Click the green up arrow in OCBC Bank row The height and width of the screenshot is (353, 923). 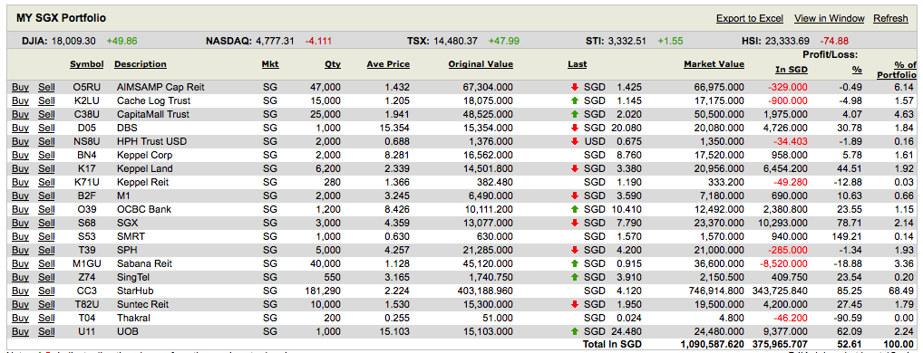point(575,209)
